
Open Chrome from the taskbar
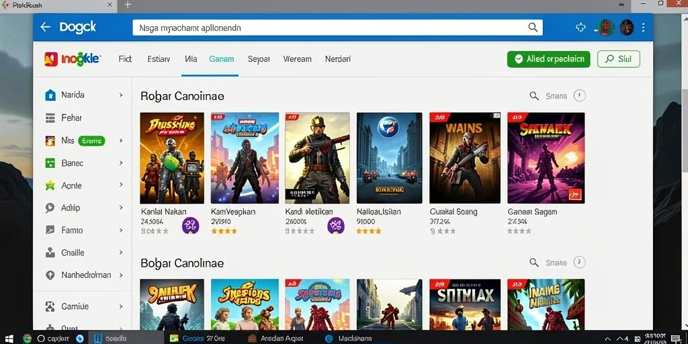pos(27,339)
